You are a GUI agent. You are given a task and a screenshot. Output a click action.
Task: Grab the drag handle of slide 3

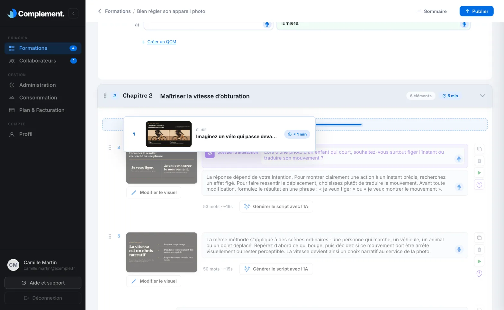(x=110, y=236)
